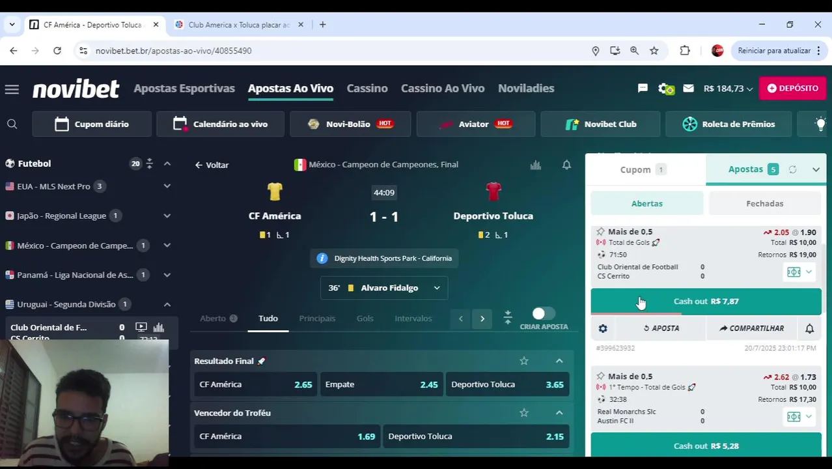Screen dimensions: 832x469
Task: Open live stream icon for Club Oriental
Action: [x=141, y=328]
